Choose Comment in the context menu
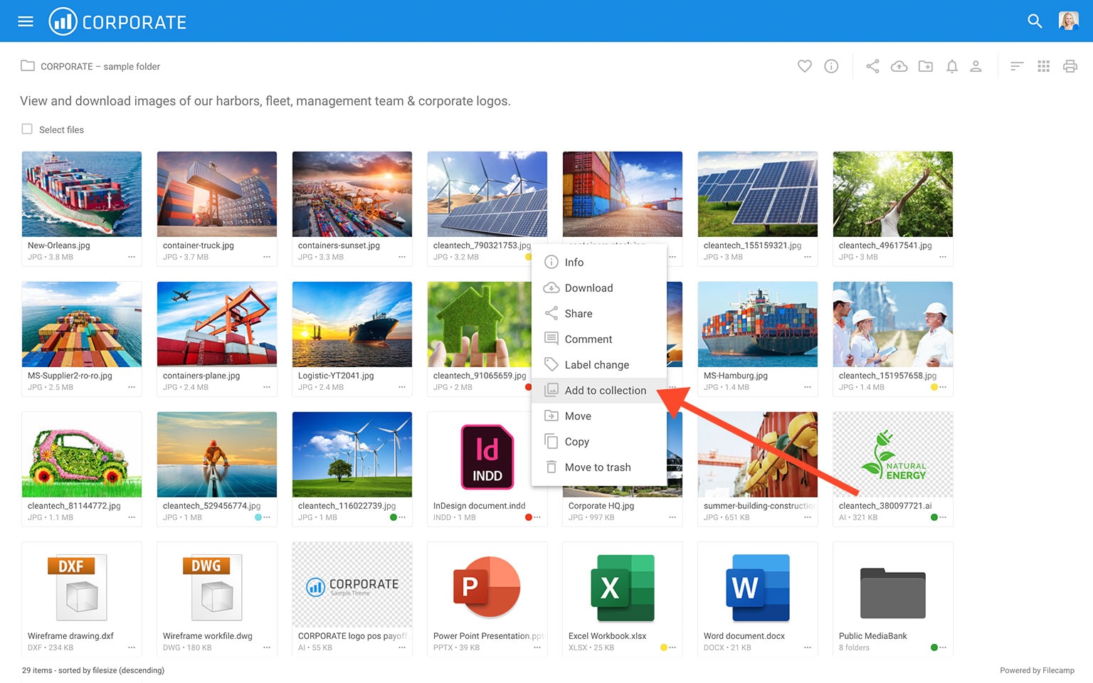Image resolution: width=1093 pixels, height=683 pixels. pos(599,339)
